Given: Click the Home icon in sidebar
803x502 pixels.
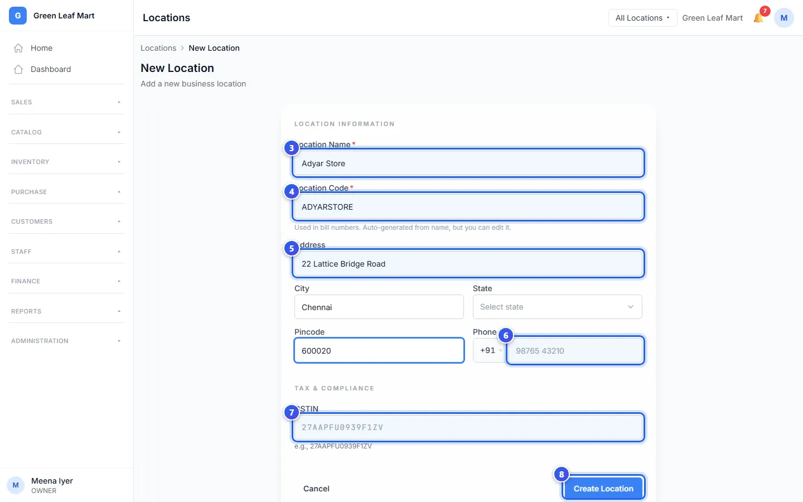Looking at the screenshot, I should coord(18,48).
